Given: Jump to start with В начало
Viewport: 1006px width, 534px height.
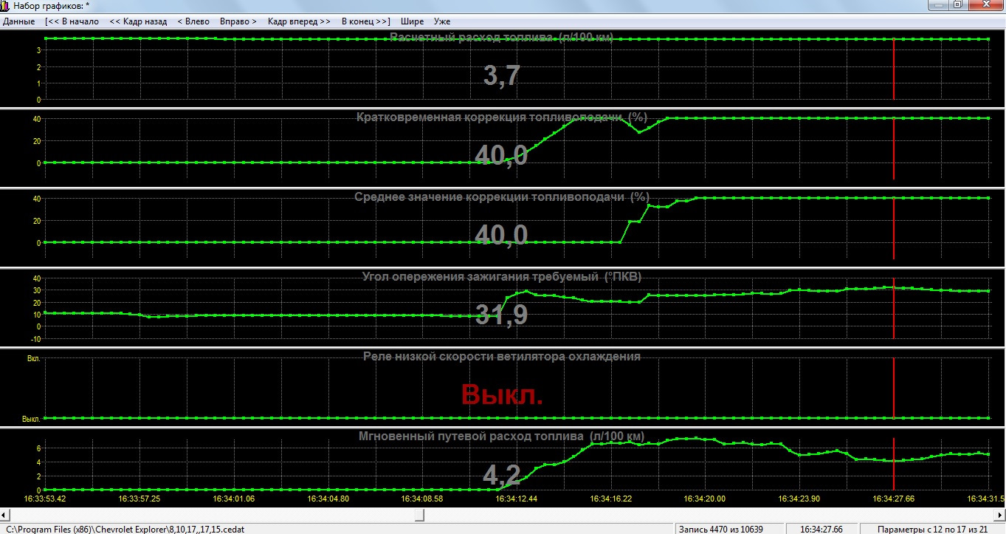Looking at the screenshot, I should pos(72,21).
